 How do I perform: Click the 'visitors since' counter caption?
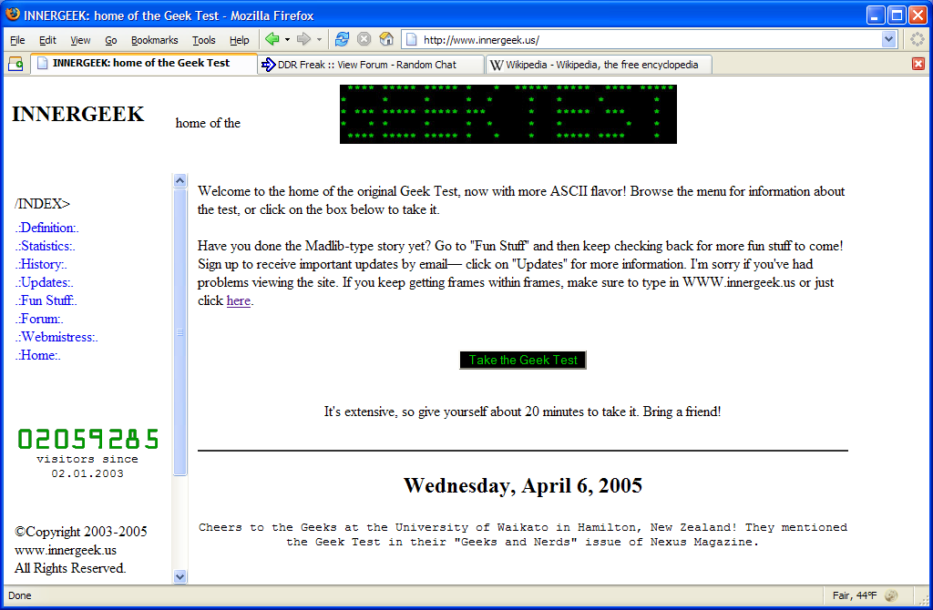[87, 459]
